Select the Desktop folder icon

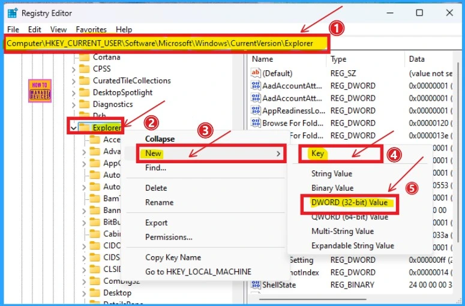(x=95, y=293)
